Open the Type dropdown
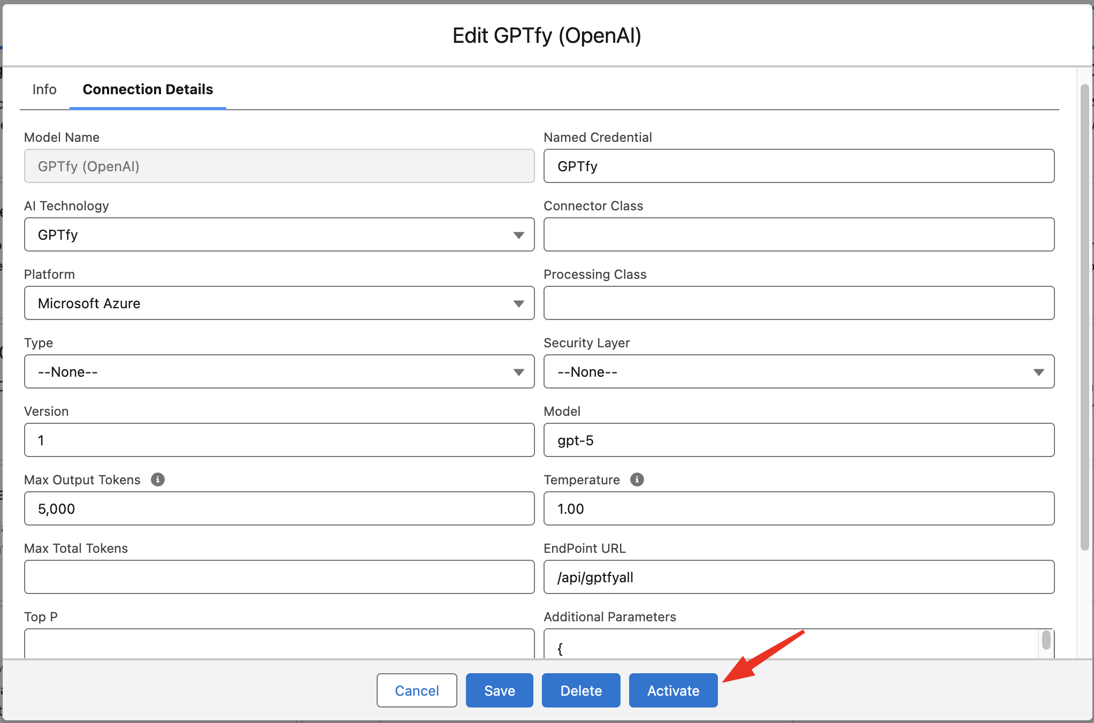Screen dimensions: 1094x723 point(279,371)
